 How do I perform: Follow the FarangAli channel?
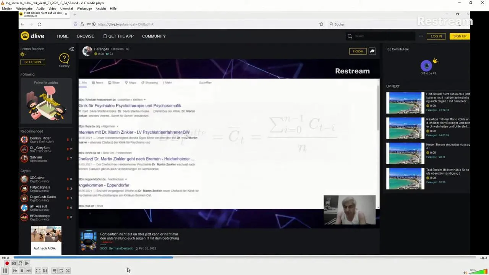(358, 51)
